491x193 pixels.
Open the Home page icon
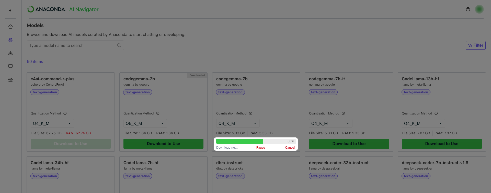10,27
